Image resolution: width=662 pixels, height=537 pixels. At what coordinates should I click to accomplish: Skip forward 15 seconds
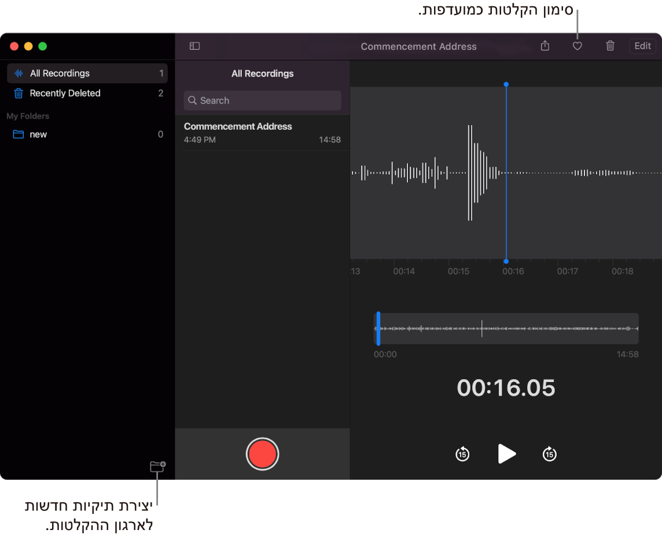coord(549,454)
